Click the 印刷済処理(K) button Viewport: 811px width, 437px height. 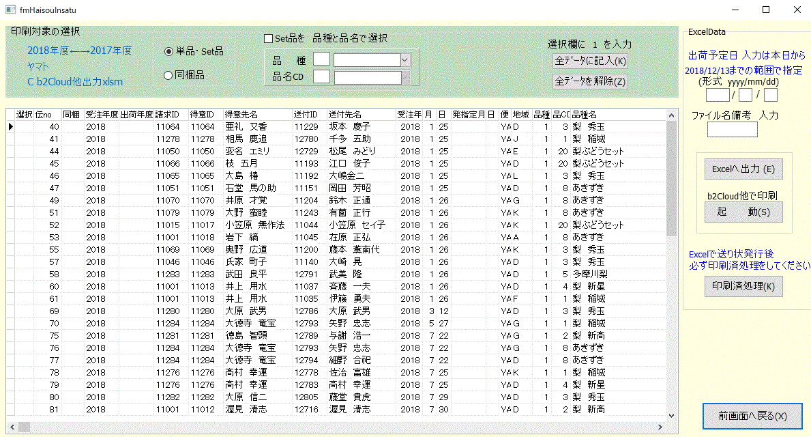pos(743,286)
